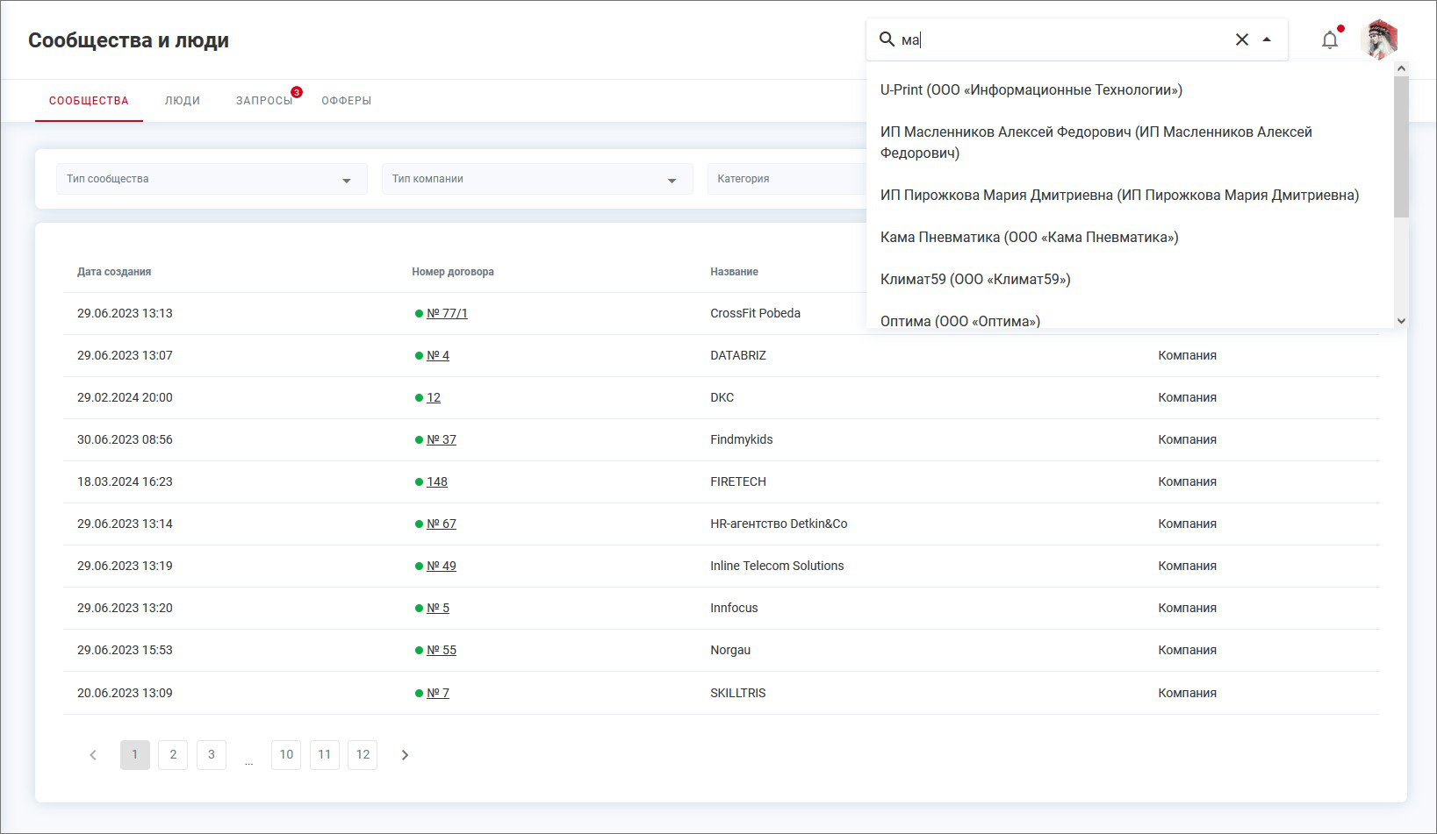Click the search magnifier icon
The image size is (1437, 834).
pyautogui.click(x=887, y=39)
